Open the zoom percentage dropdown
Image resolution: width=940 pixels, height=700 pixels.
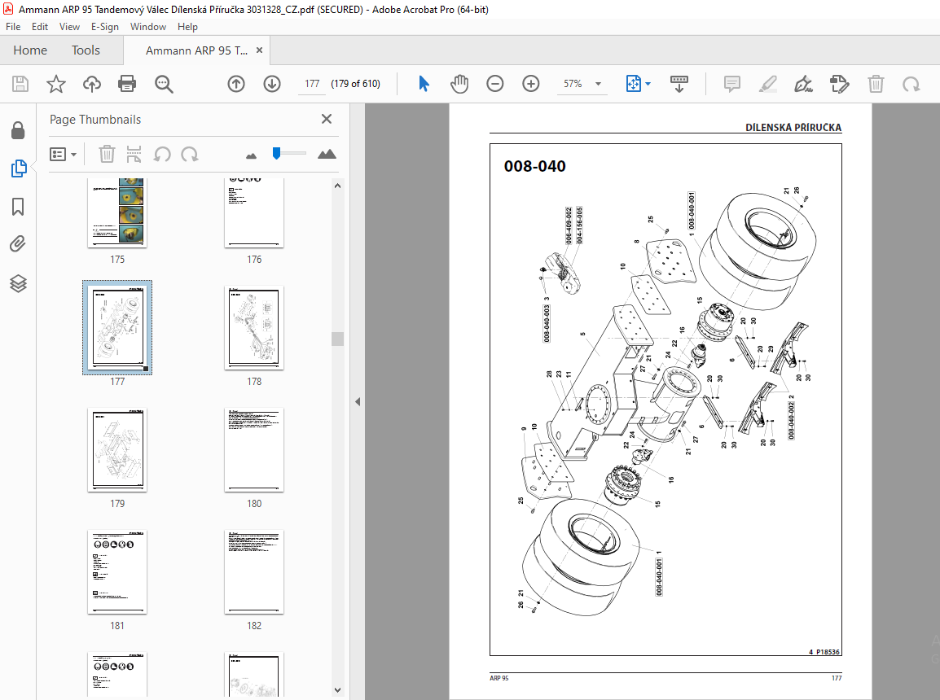[x=598, y=84]
